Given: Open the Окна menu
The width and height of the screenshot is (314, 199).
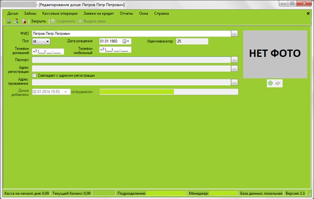Looking at the screenshot, I should [x=143, y=14].
